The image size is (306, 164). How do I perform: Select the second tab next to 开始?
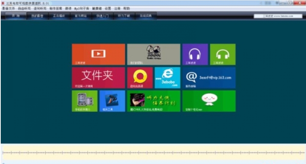click(x=37, y=16)
